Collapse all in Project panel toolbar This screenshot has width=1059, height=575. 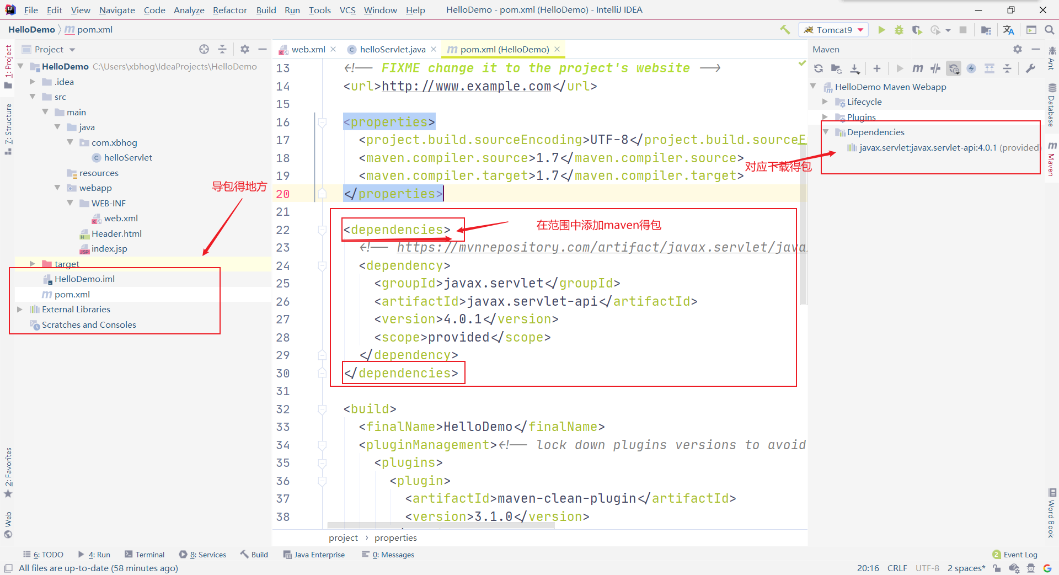pyautogui.click(x=222, y=49)
